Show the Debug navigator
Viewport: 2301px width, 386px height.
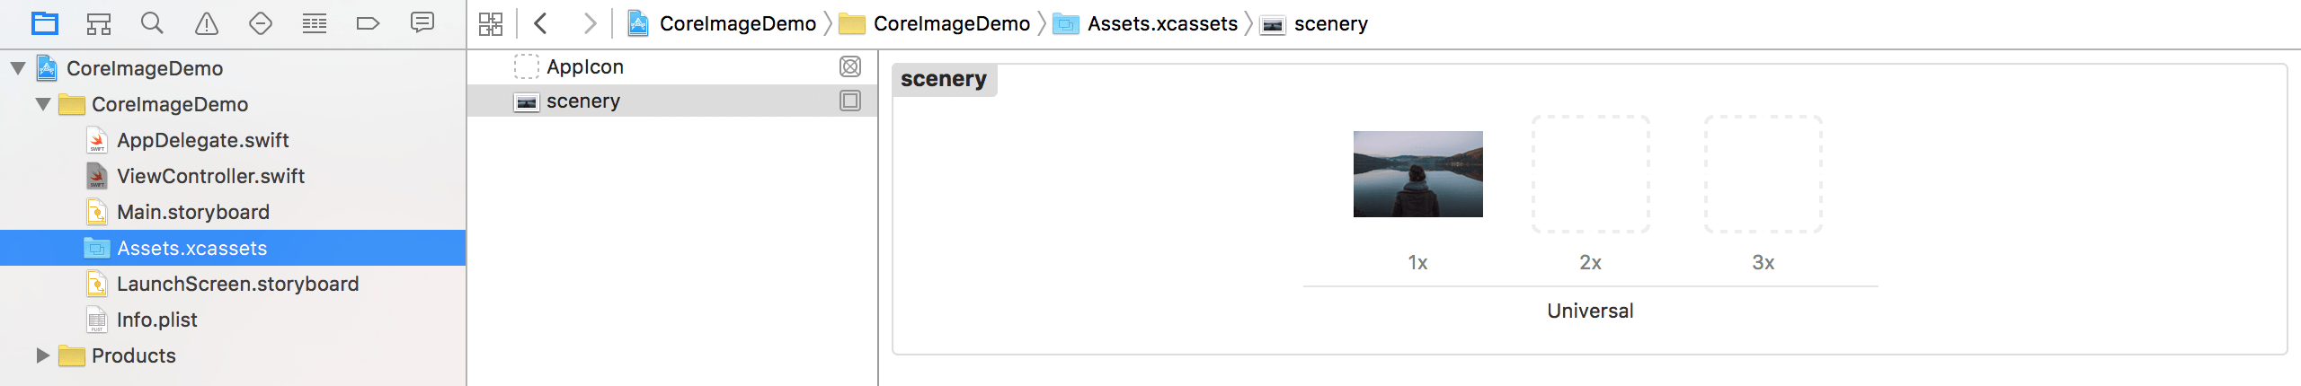coord(315,23)
